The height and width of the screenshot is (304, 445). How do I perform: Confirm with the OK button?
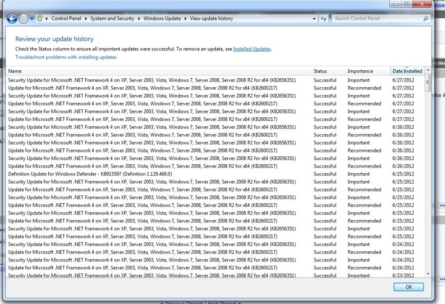tap(408, 287)
